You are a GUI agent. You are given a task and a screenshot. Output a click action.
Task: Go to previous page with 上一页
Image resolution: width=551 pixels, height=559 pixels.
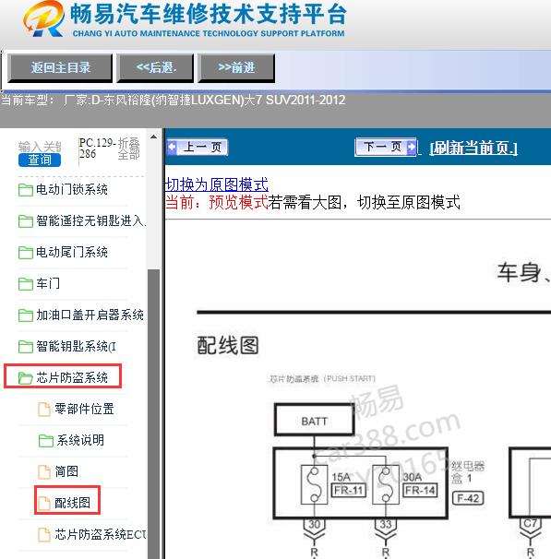coord(198,147)
